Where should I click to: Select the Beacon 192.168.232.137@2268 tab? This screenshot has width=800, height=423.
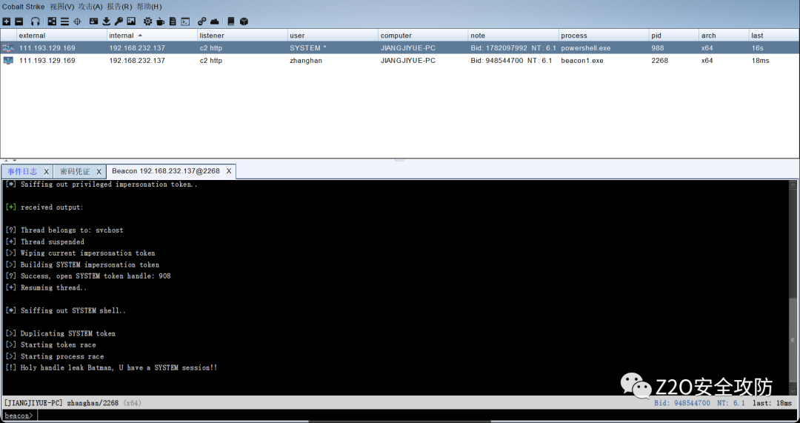(x=166, y=171)
